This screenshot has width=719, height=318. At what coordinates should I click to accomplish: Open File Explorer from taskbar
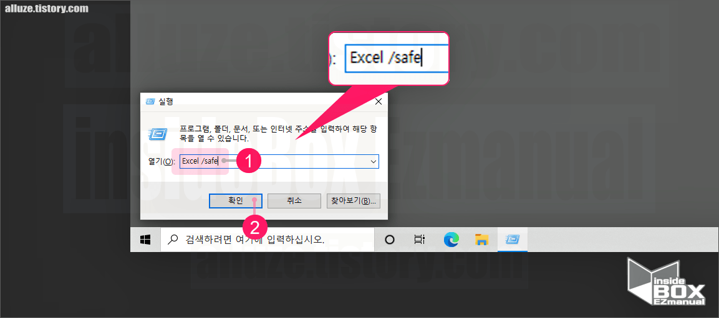point(481,240)
